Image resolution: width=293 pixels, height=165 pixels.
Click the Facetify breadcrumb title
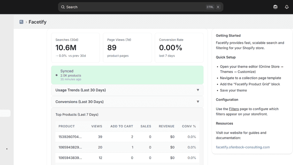tap(38, 22)
